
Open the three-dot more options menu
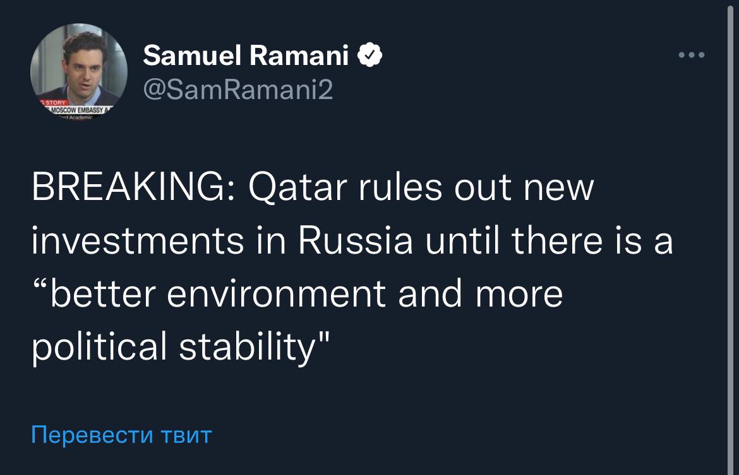tap(691, 56)
